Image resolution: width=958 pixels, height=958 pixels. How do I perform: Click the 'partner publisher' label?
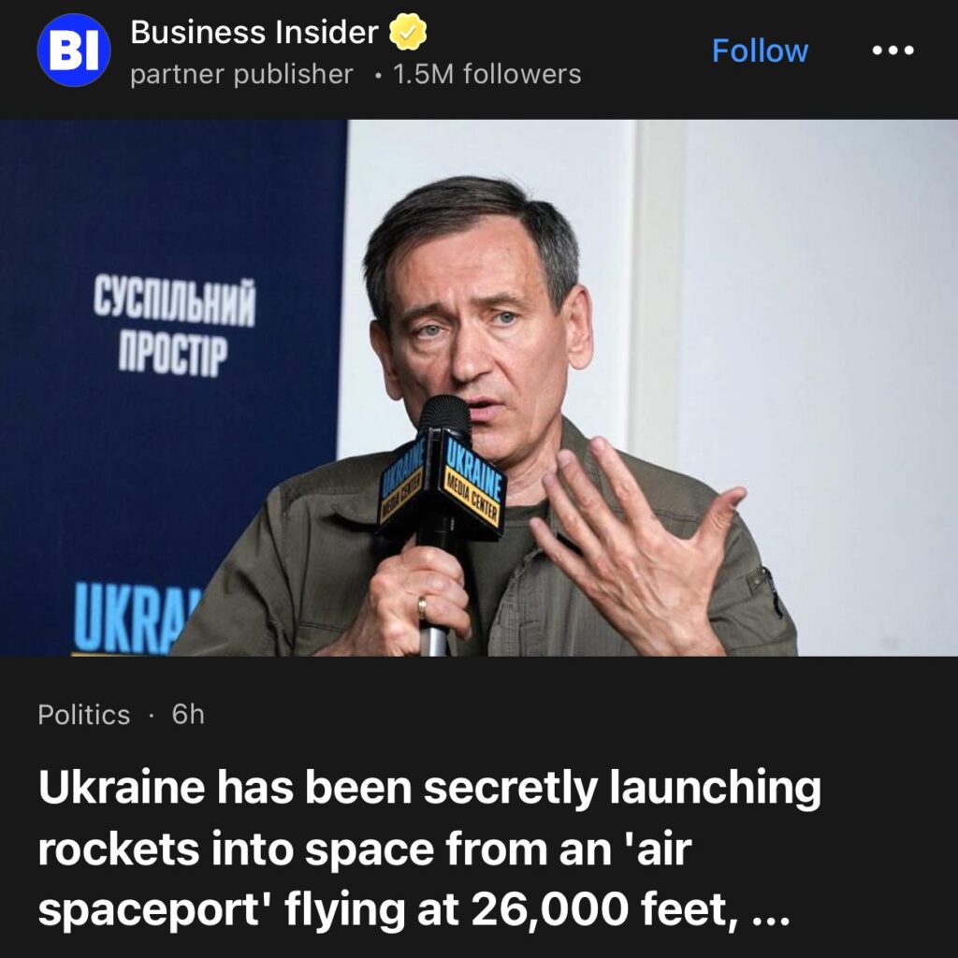(241, 75)
